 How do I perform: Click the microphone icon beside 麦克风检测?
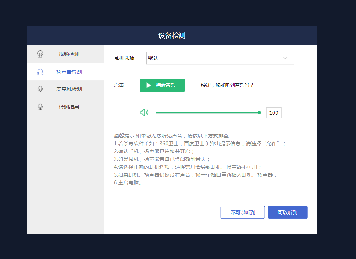[40, 89]
